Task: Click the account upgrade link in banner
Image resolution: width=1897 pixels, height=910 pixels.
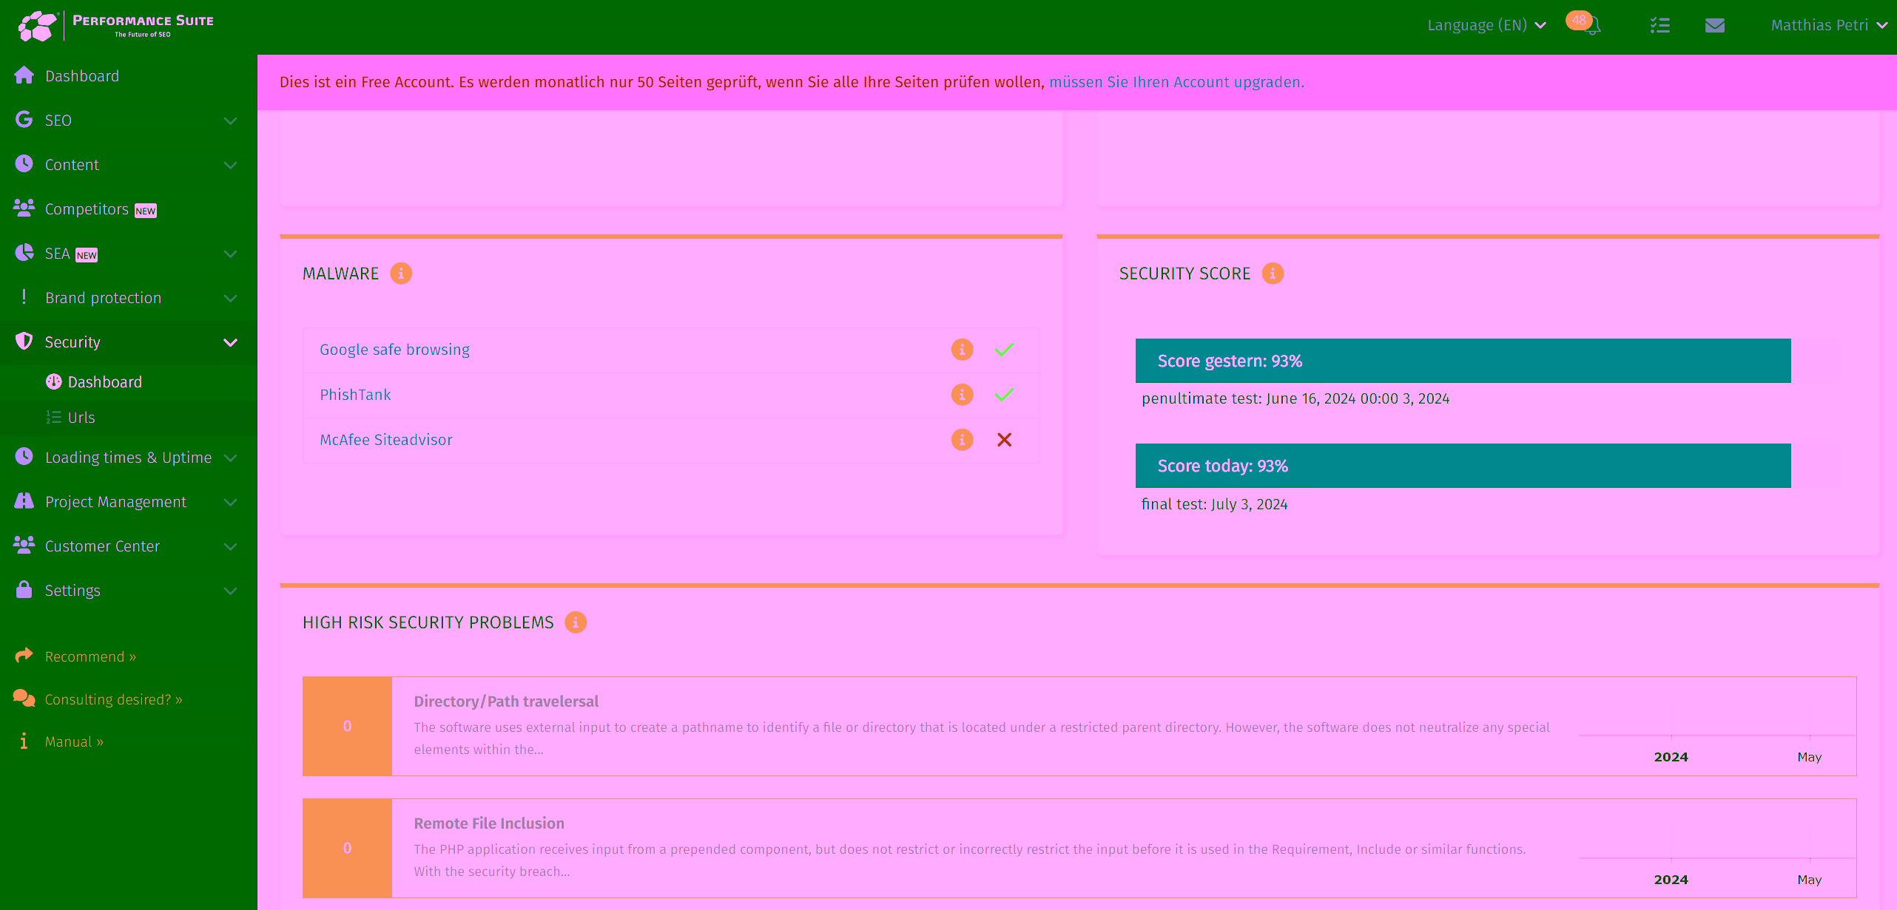Action: (1176, 82)
